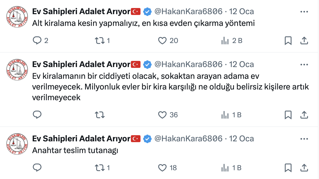
Task: Reply to the 'Alt kiralama' tweet
Action: point(37,41)
